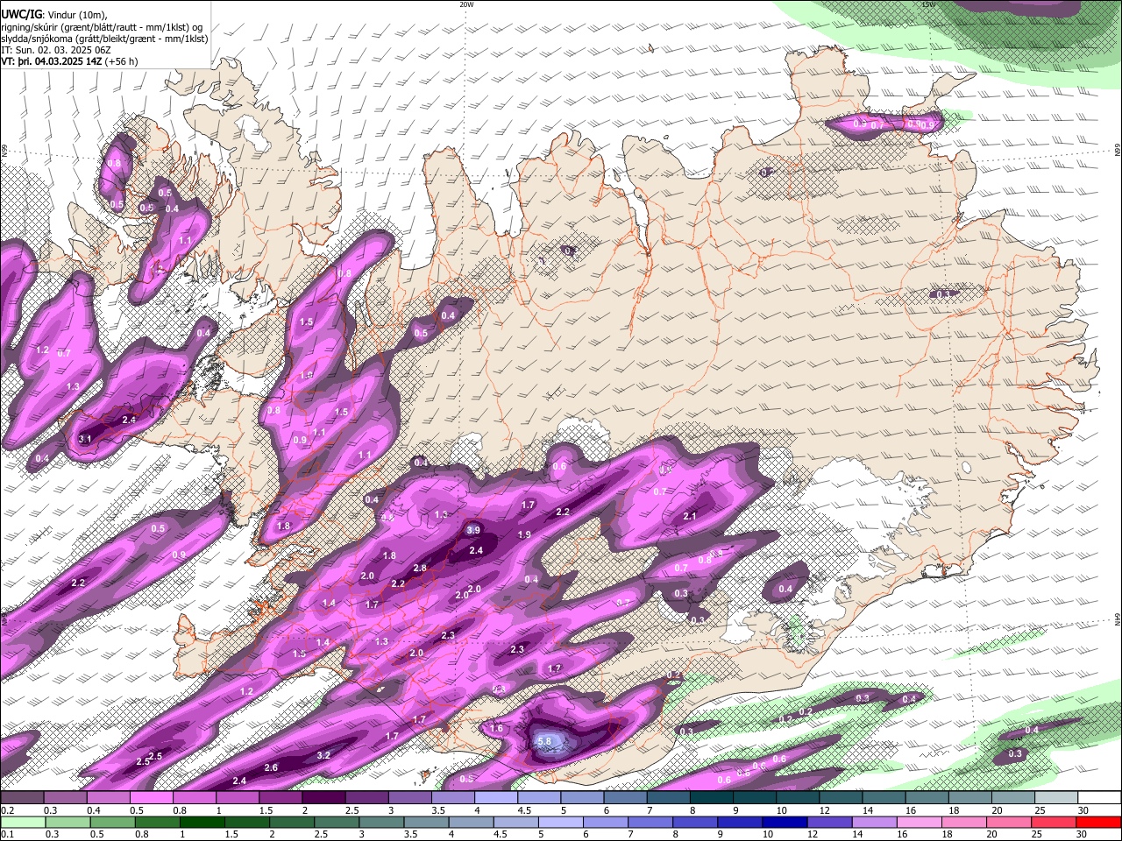Click the 'IT: Sun. 02. 03. 2025 06Z' line
The height and width of the screenshot is (841, 1122).
(x=56, y=50)
